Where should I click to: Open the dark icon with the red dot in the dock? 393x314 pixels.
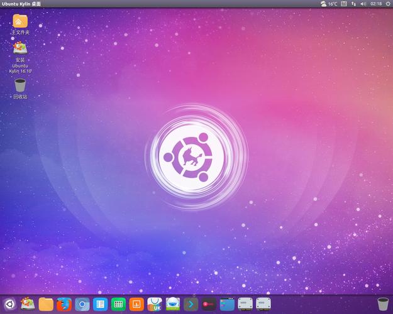click(x=209, y=304)
